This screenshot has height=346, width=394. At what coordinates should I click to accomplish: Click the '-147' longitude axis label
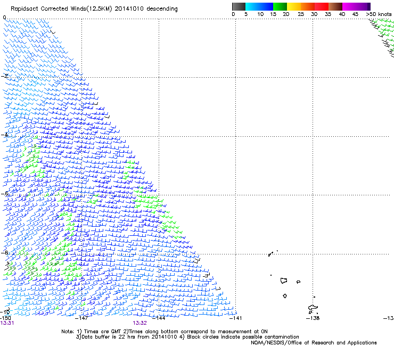click(81, 318)
